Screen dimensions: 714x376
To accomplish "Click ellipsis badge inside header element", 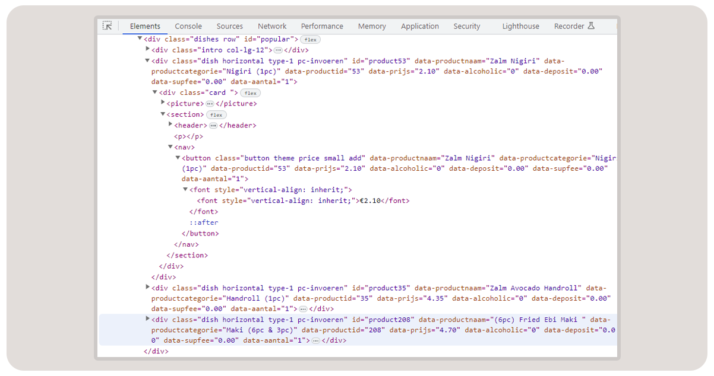I will pos(213,126).
